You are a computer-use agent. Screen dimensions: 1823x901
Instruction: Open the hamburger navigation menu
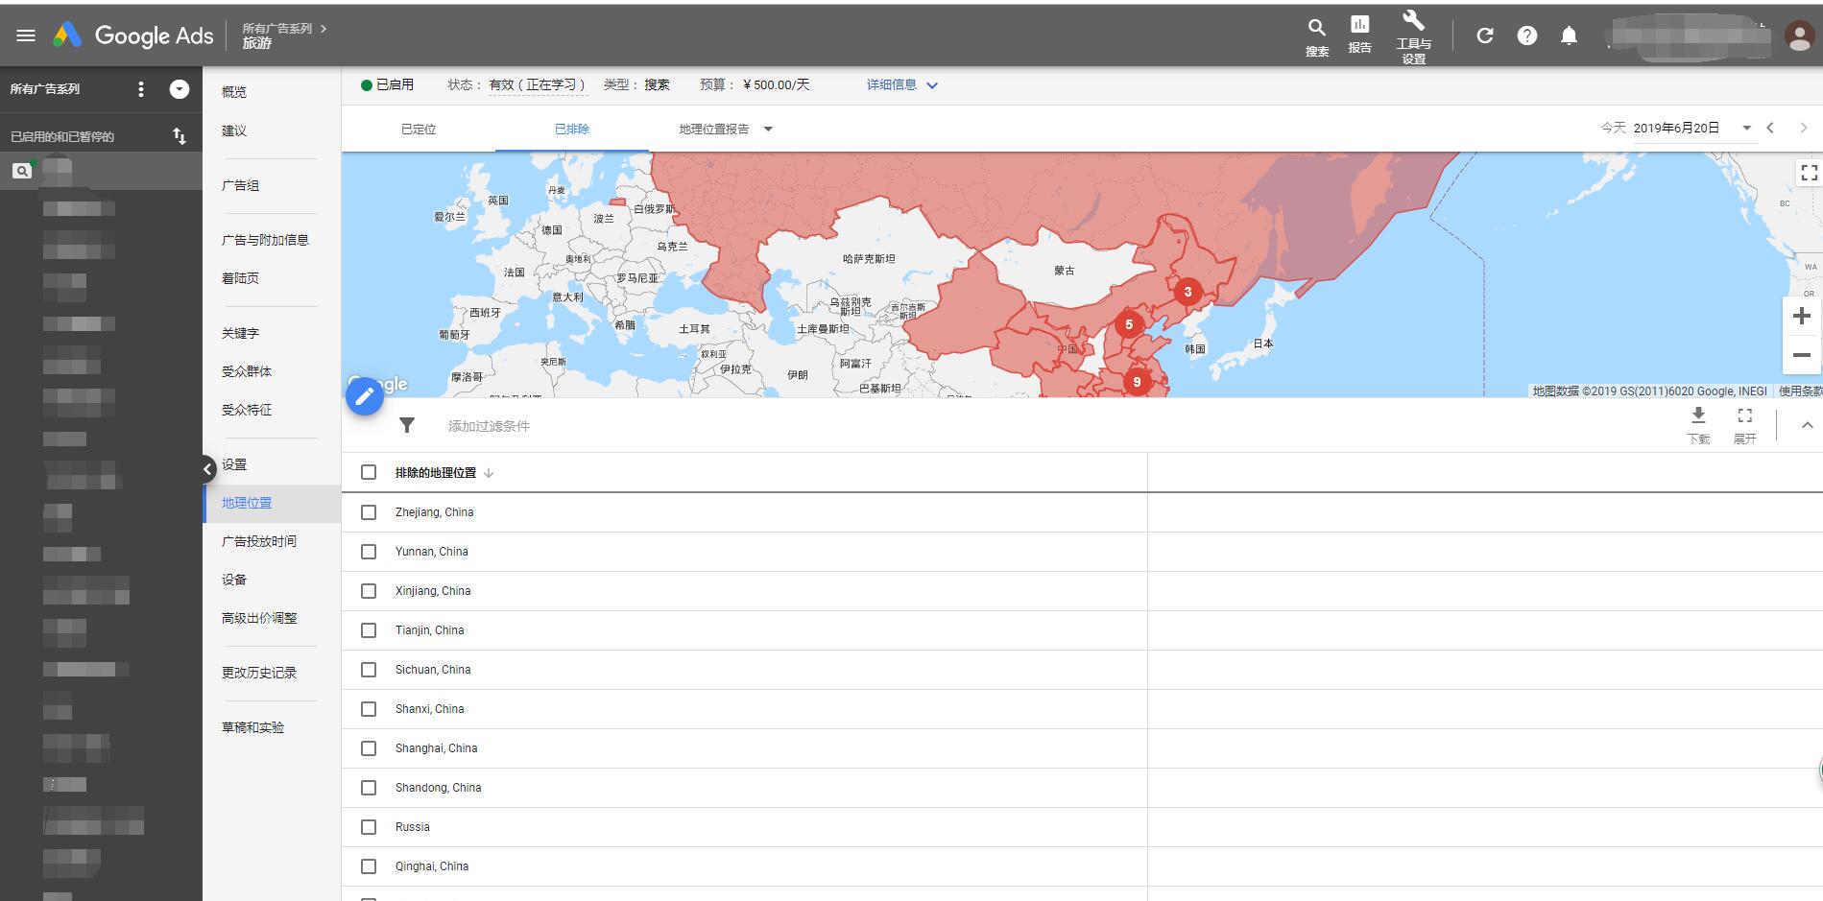(x=26, y=35)
